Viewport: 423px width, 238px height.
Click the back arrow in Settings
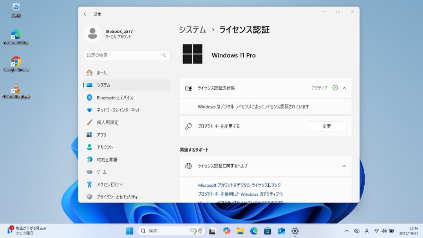(85, 14)
